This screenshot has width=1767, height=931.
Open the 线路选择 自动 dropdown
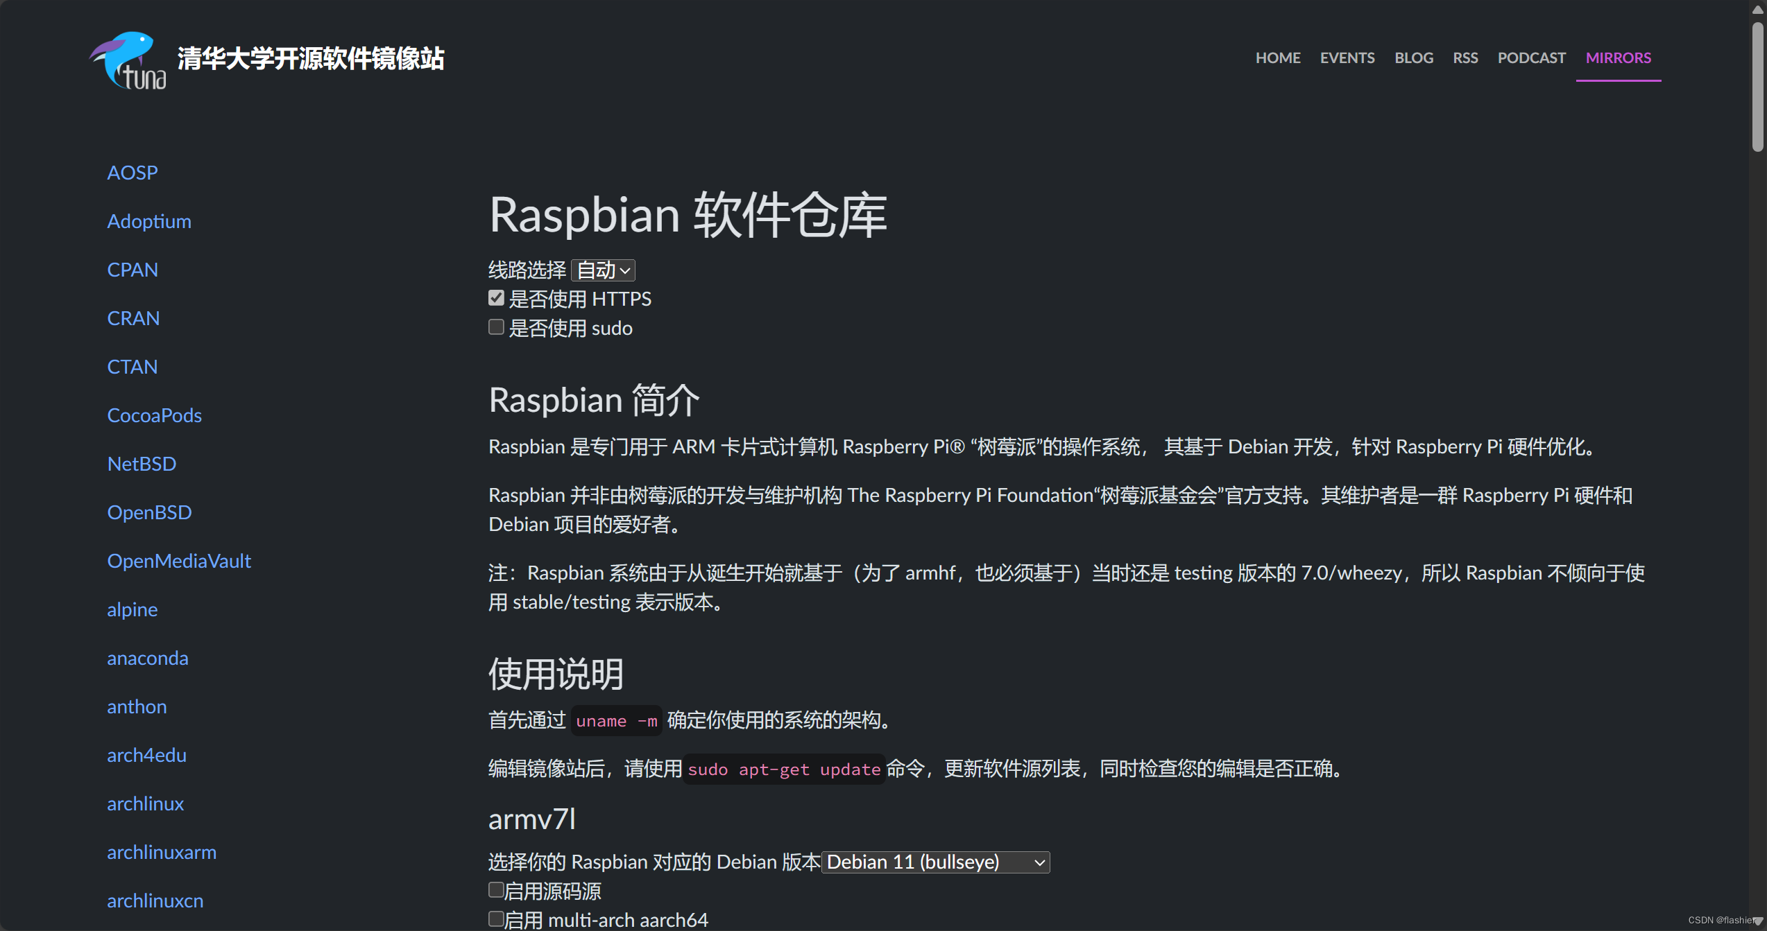[603, 270]
